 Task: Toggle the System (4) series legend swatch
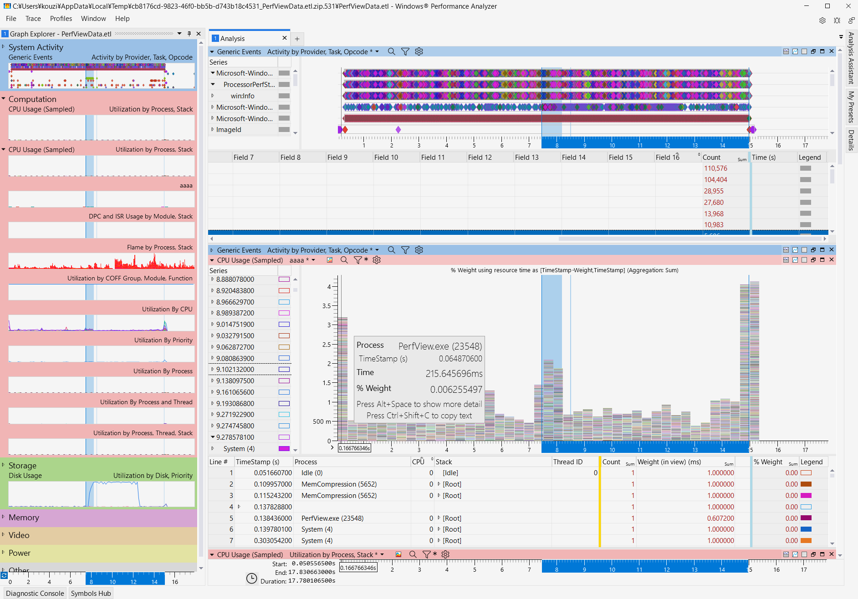click(284, 448)
